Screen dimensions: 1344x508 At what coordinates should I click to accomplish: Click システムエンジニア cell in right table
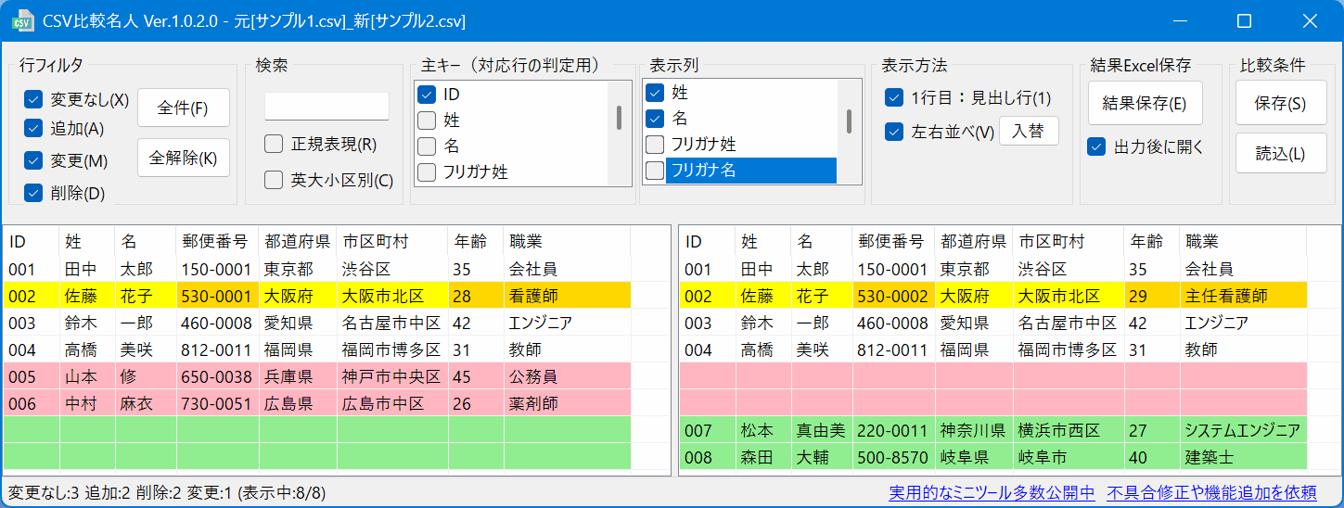click(x=1243, y=430)
